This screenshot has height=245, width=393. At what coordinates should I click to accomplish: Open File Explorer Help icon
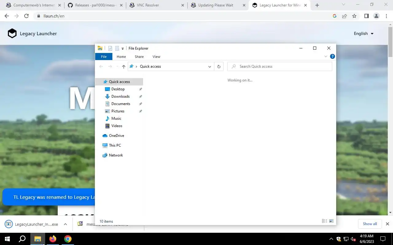coord(332,56)
